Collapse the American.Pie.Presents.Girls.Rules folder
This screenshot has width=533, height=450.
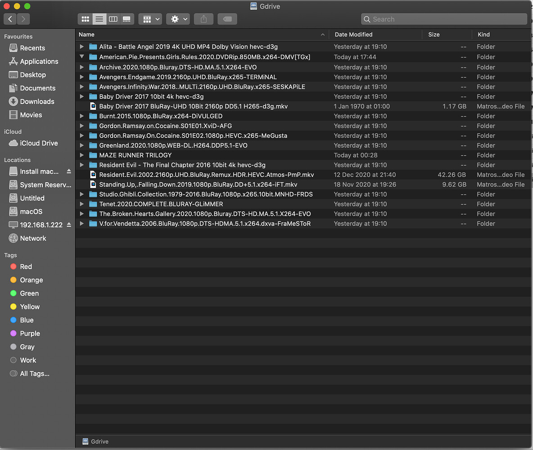point(81,57)
